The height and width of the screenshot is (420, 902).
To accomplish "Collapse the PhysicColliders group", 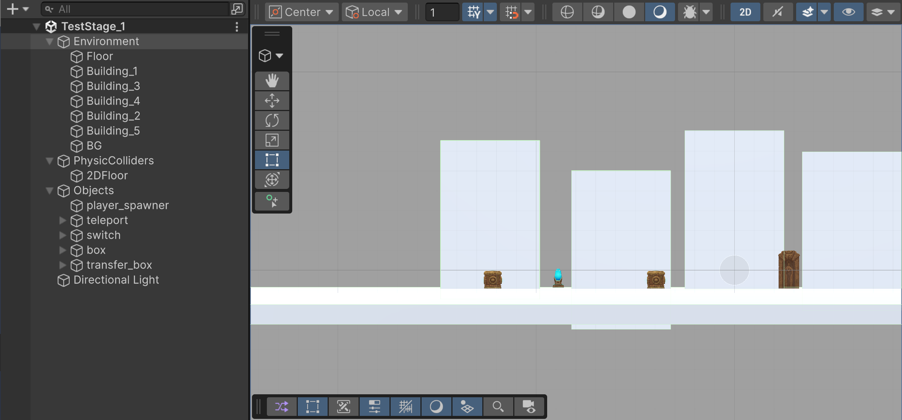I will coord(50,161).
